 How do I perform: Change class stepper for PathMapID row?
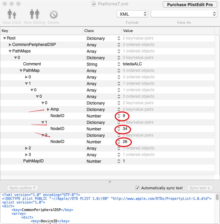pyautogui.click(x=119, y=161)
